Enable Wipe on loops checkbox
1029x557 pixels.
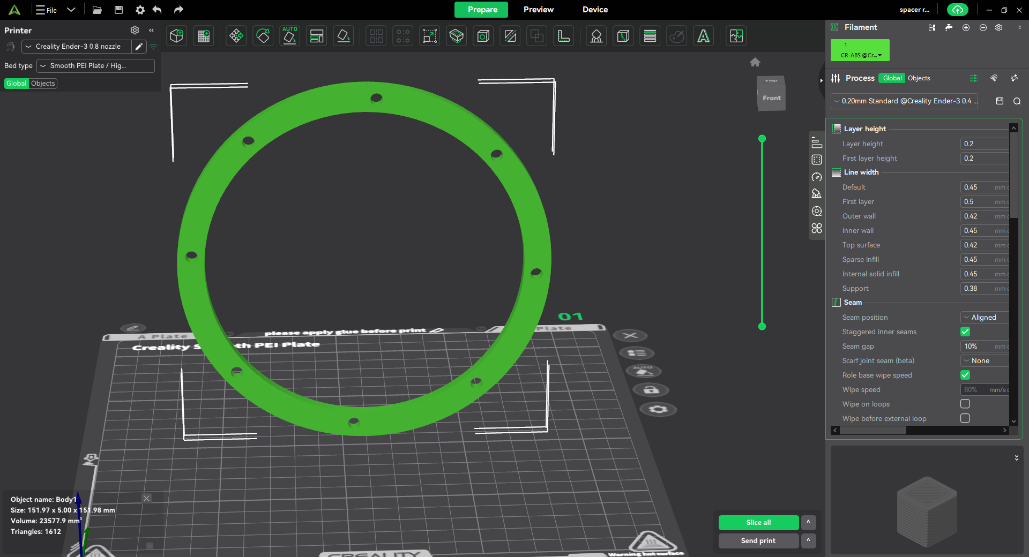click(x=965, y=404)
